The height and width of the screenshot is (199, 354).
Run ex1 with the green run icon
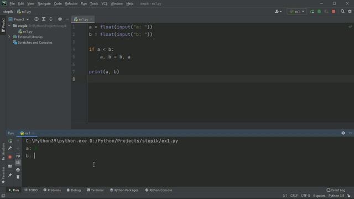coord(312,12)
